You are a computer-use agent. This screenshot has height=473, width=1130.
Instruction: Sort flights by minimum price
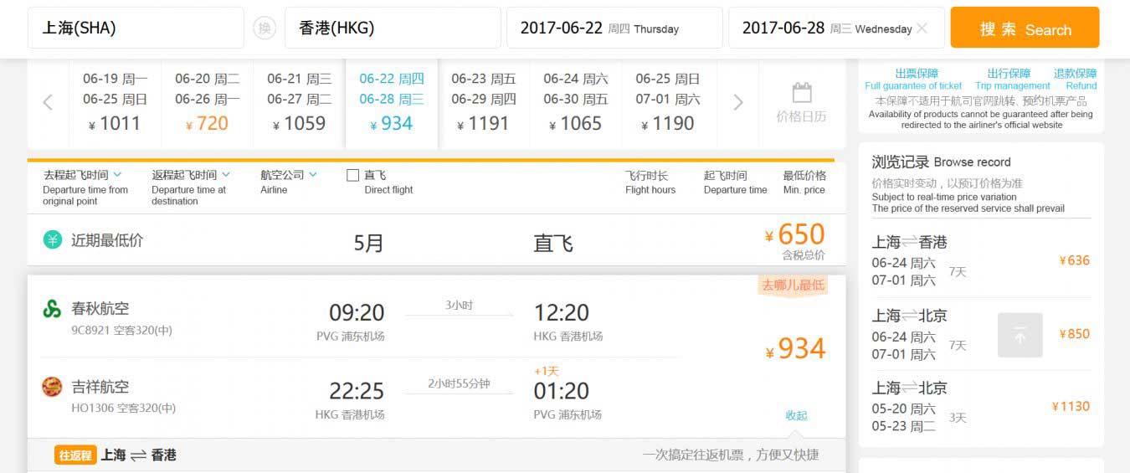[804, 182]
